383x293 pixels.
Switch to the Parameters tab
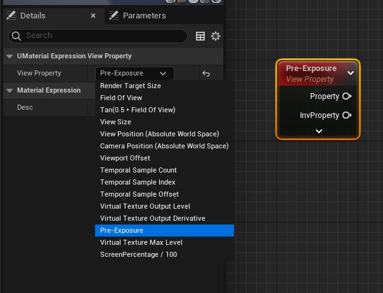point(143,15)
